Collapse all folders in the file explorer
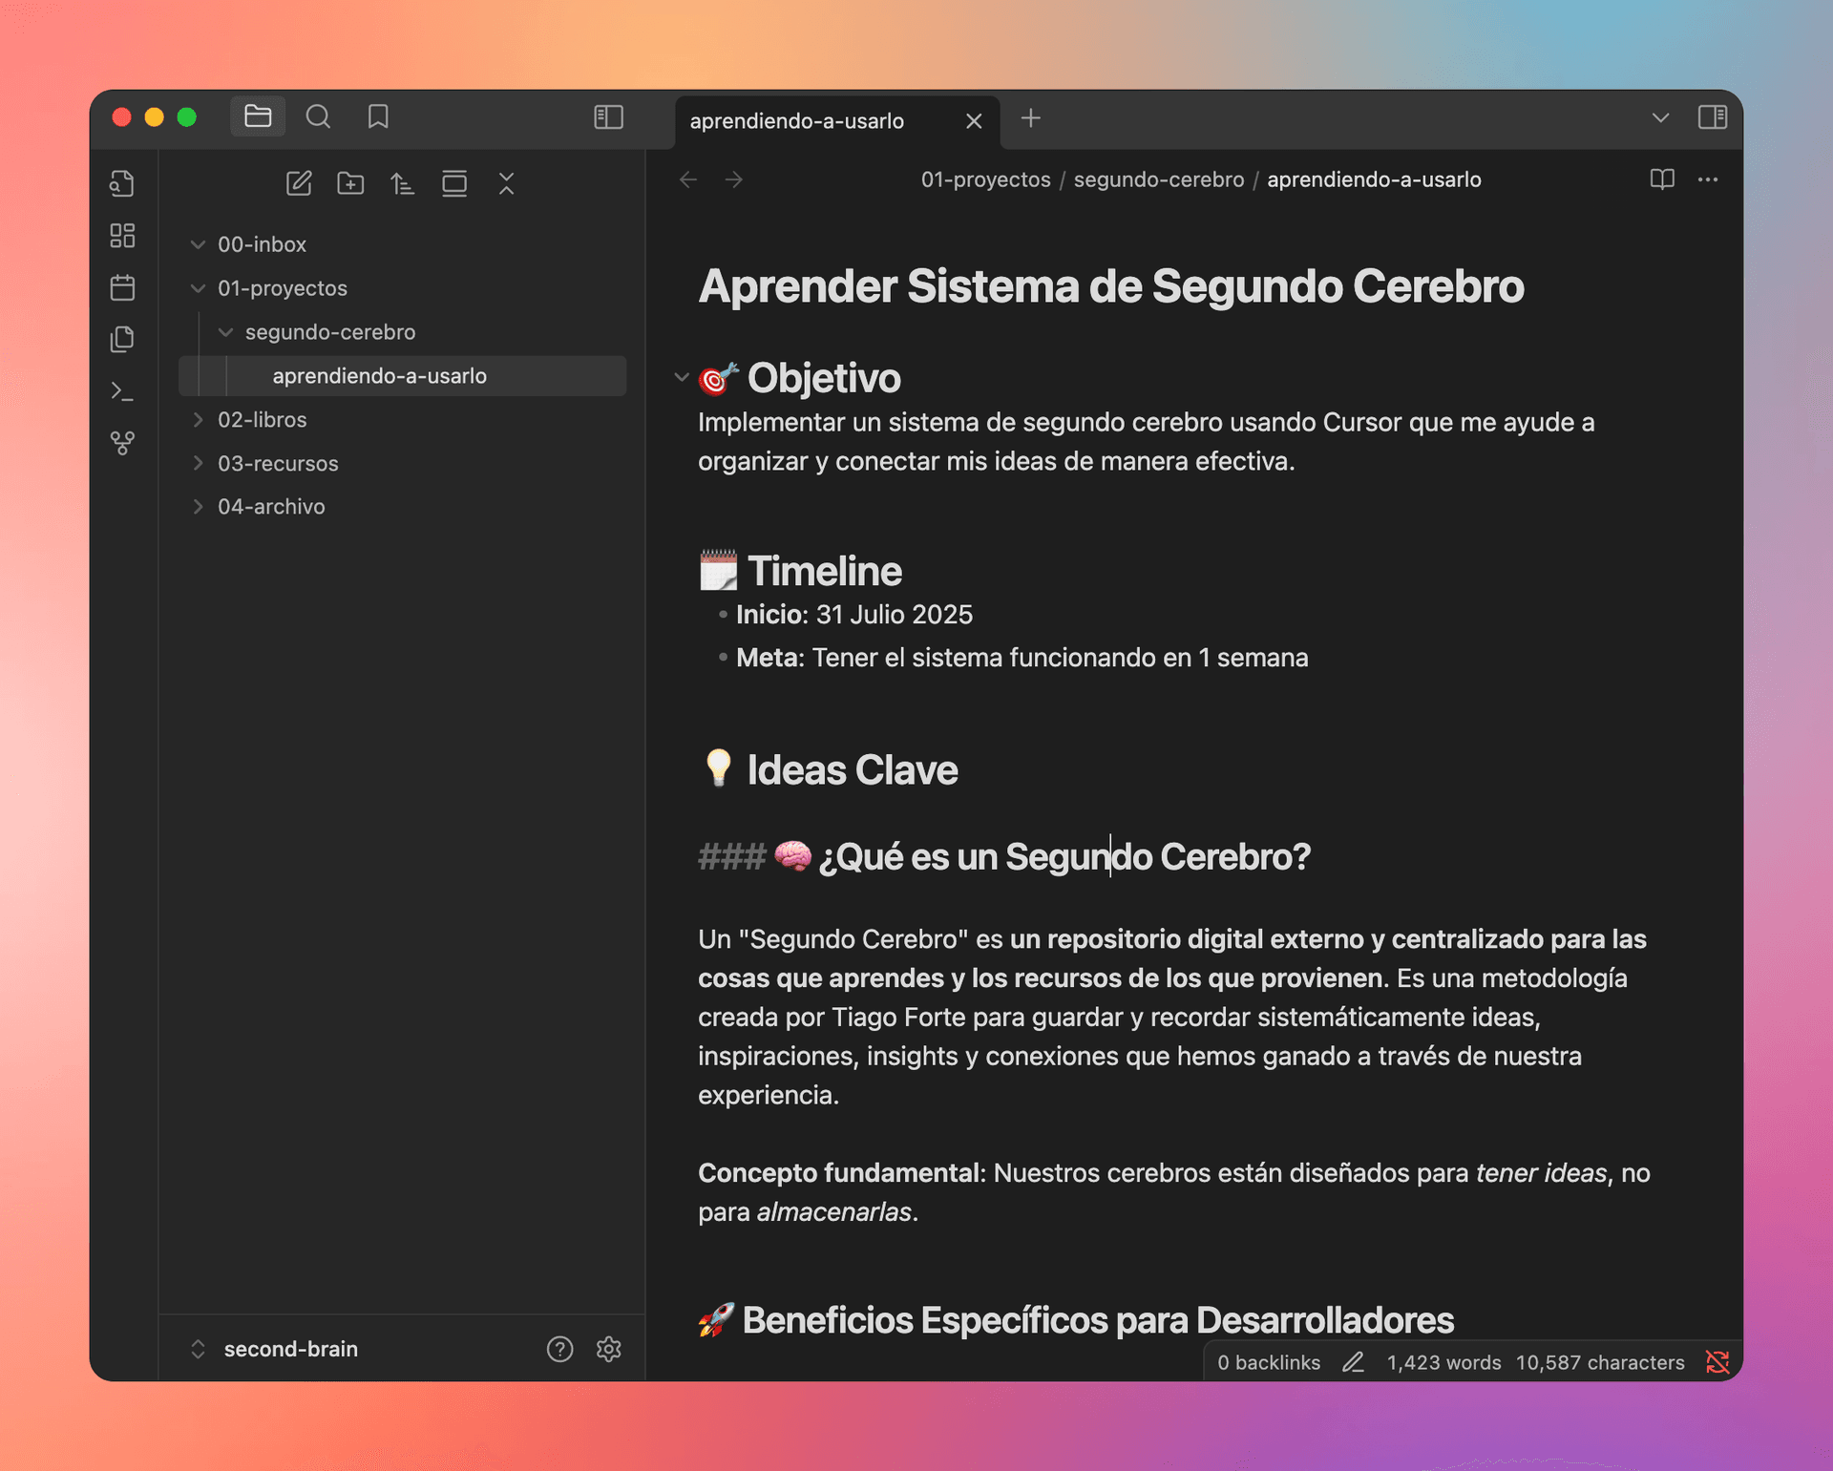This screenshot has height=1471, width=1833. [x=506, y=183]
